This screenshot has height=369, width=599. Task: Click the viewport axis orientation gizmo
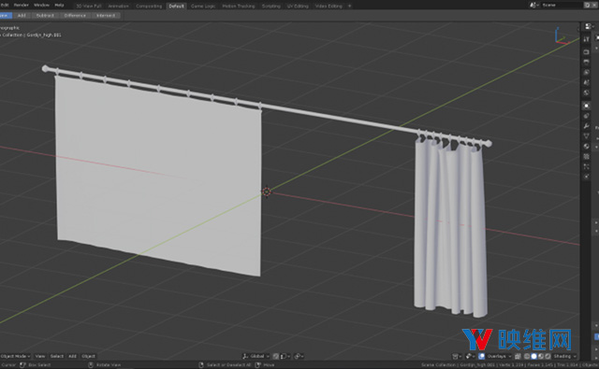pos(561,35)
